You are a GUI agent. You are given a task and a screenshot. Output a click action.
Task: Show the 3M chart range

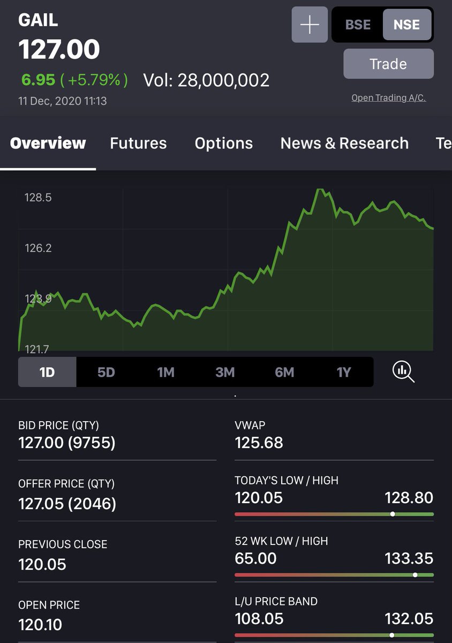(225, 372)
